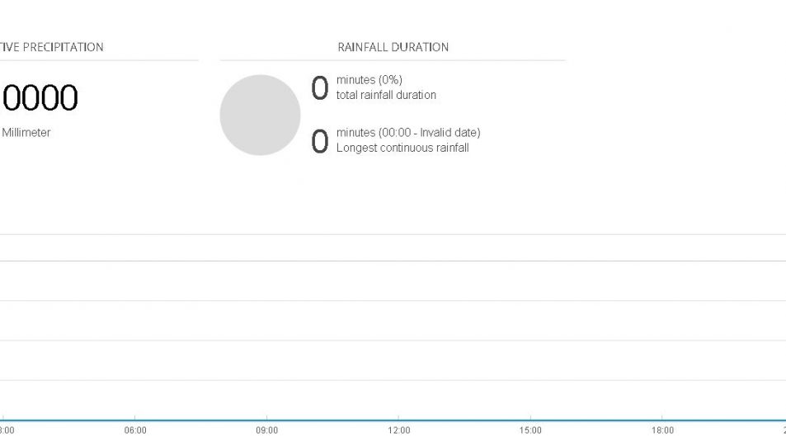786x442 pixels.
Task: Click the gray rainfall duration pie chart
Action: click(260, 115)
